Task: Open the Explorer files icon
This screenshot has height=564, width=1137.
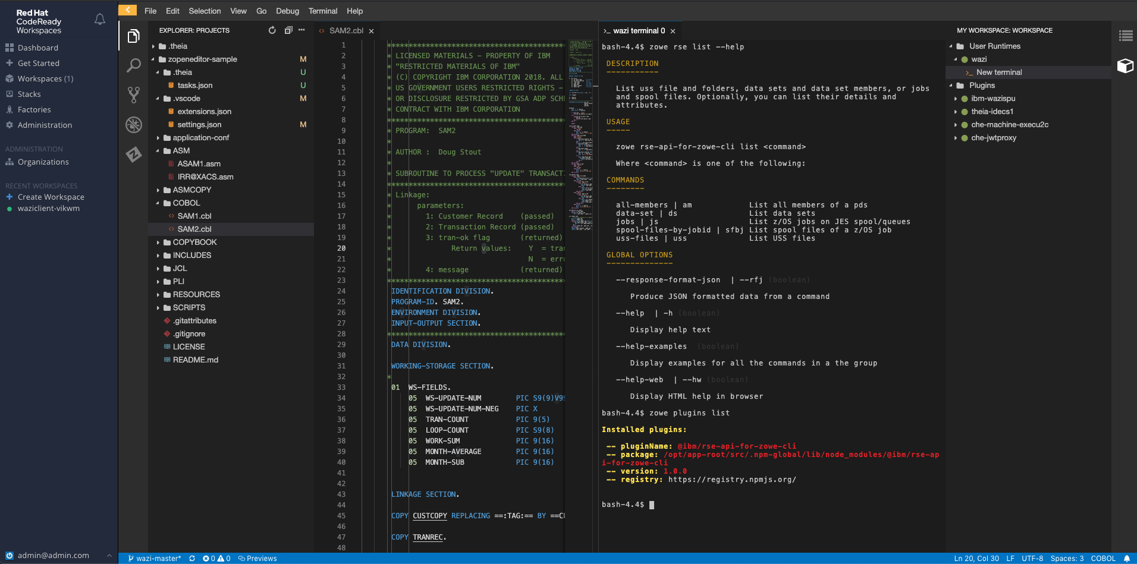Action: pyautogui.click(x=134, y=37)
